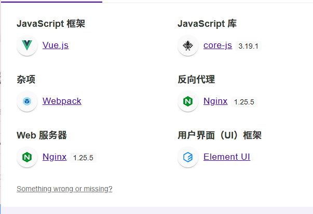Click the core-js logo icon
This screenshot has height=214, width=313.
click(188, 45)
